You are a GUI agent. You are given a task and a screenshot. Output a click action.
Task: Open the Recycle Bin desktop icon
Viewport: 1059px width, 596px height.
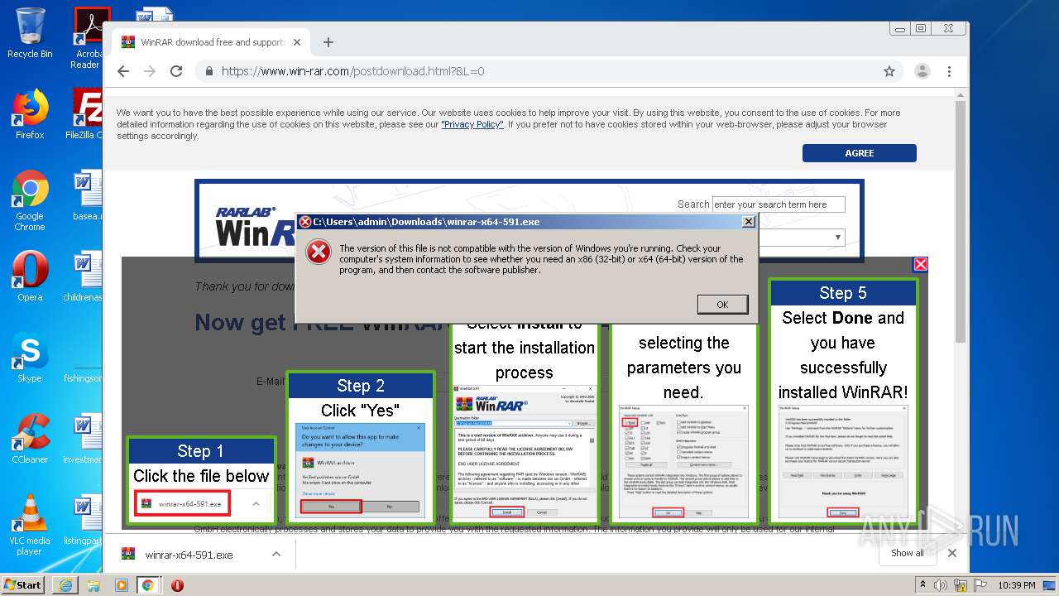(x=30, y=33)
